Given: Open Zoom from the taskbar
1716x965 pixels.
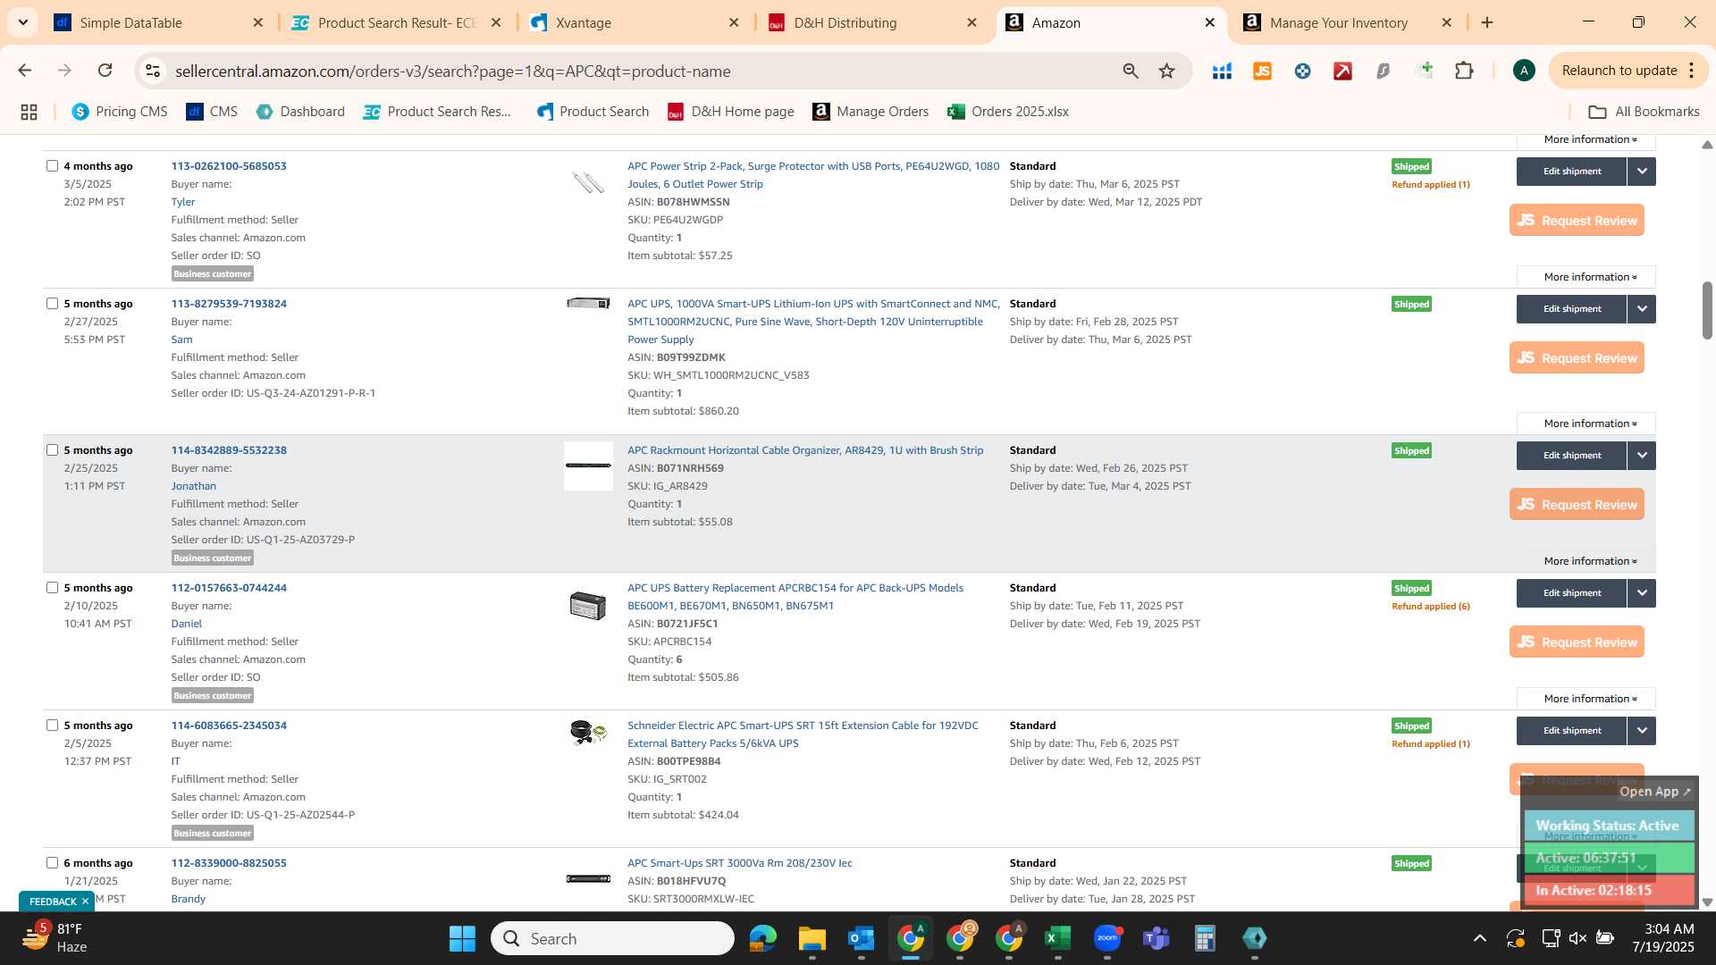Looking at the screenshot, I should [1106, 938].
